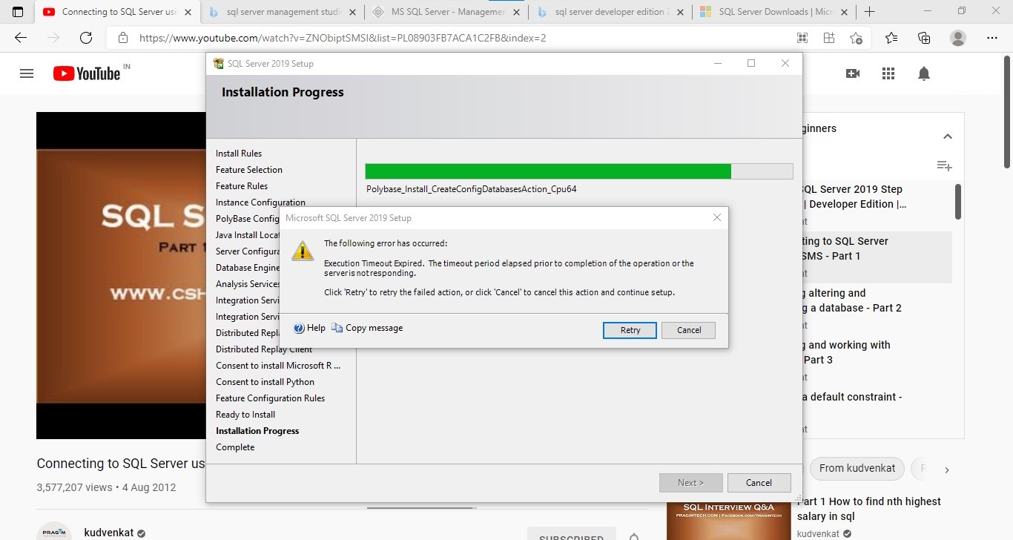
Task: Click Polybase_Install action status text
Action: click(472, 189)
